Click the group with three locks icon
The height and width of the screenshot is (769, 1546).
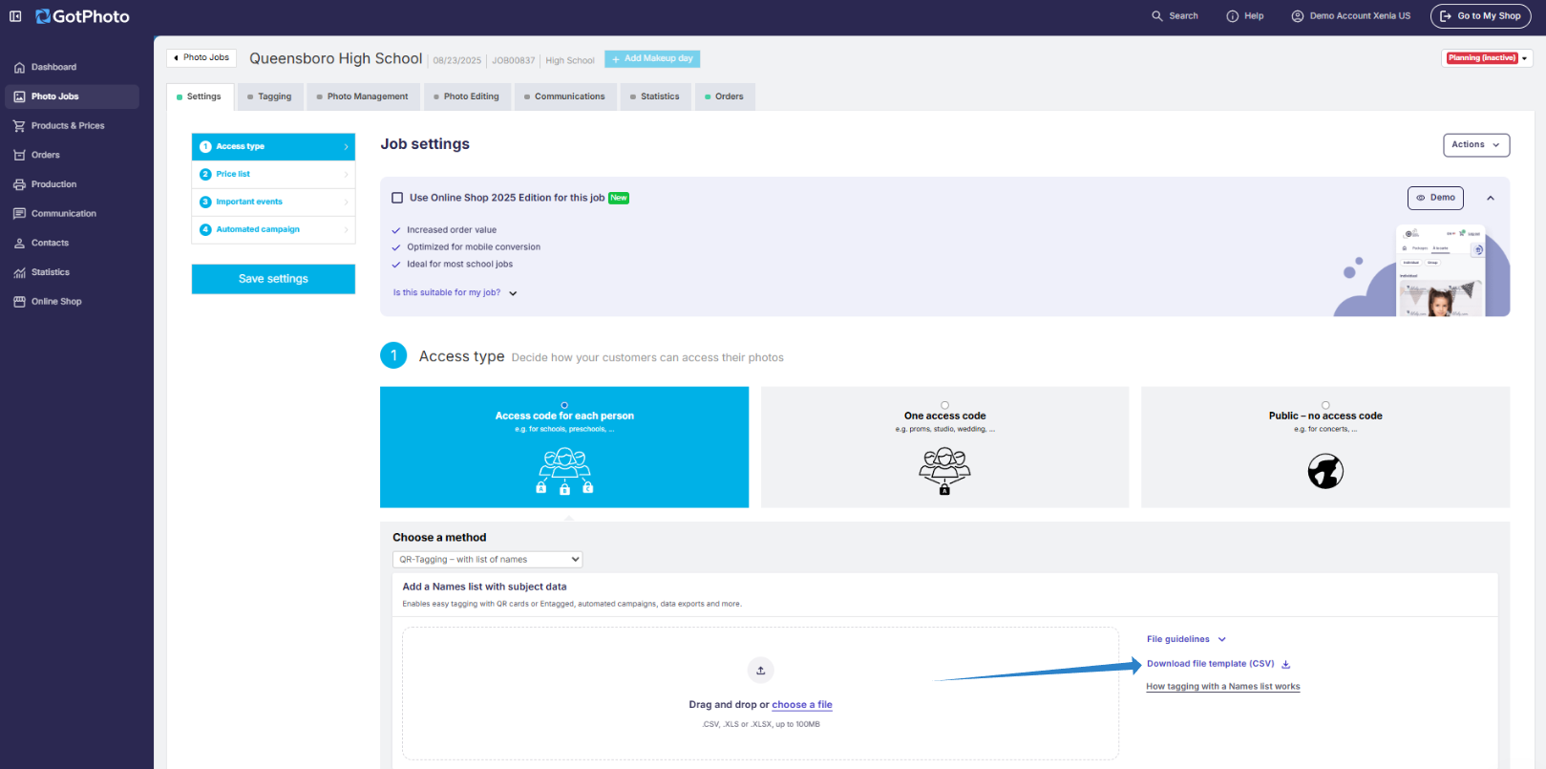pos(564,472)
